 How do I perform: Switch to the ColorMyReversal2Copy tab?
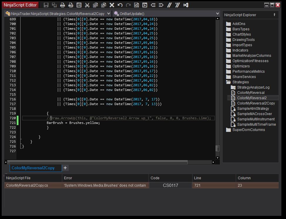pyautogui.click(x=33, y=168)
